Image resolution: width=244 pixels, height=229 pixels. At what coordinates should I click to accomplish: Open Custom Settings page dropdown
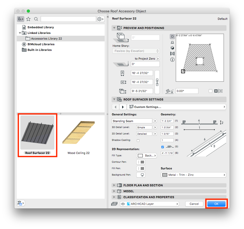[176, 107]
